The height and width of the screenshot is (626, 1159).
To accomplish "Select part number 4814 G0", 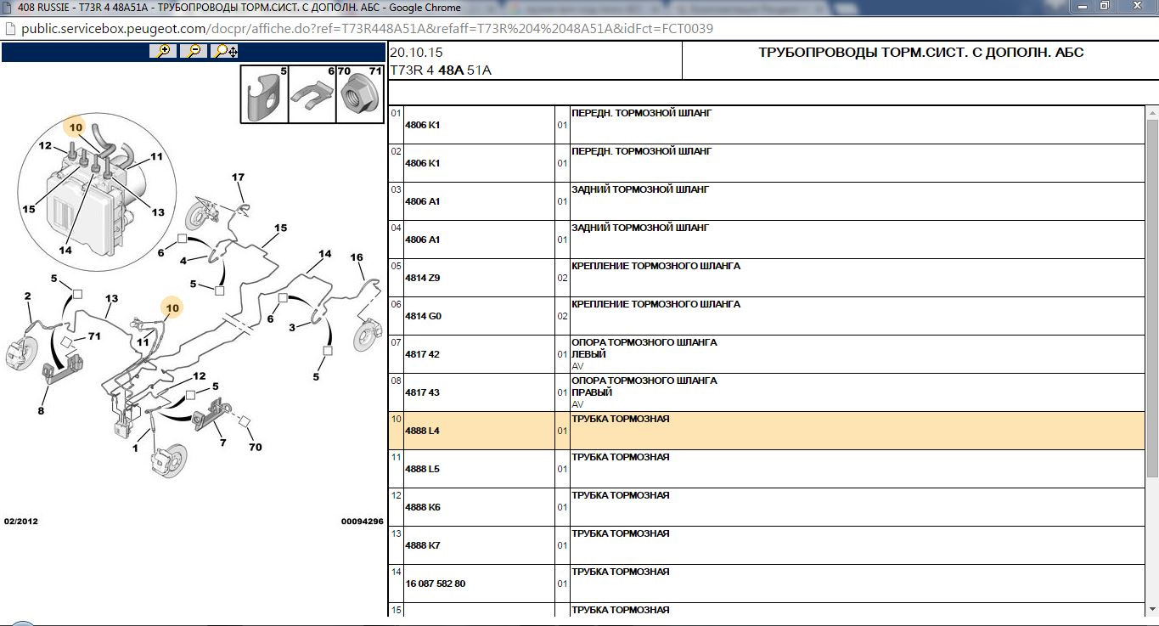I will (x=423, y=316).
